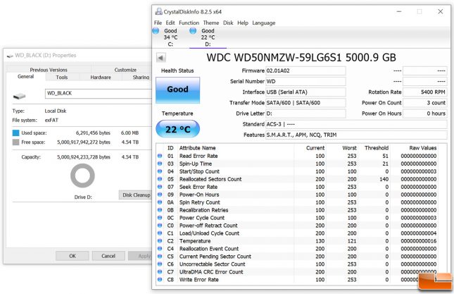
Task: Click the Good health status button
Action: coord(177,90)
